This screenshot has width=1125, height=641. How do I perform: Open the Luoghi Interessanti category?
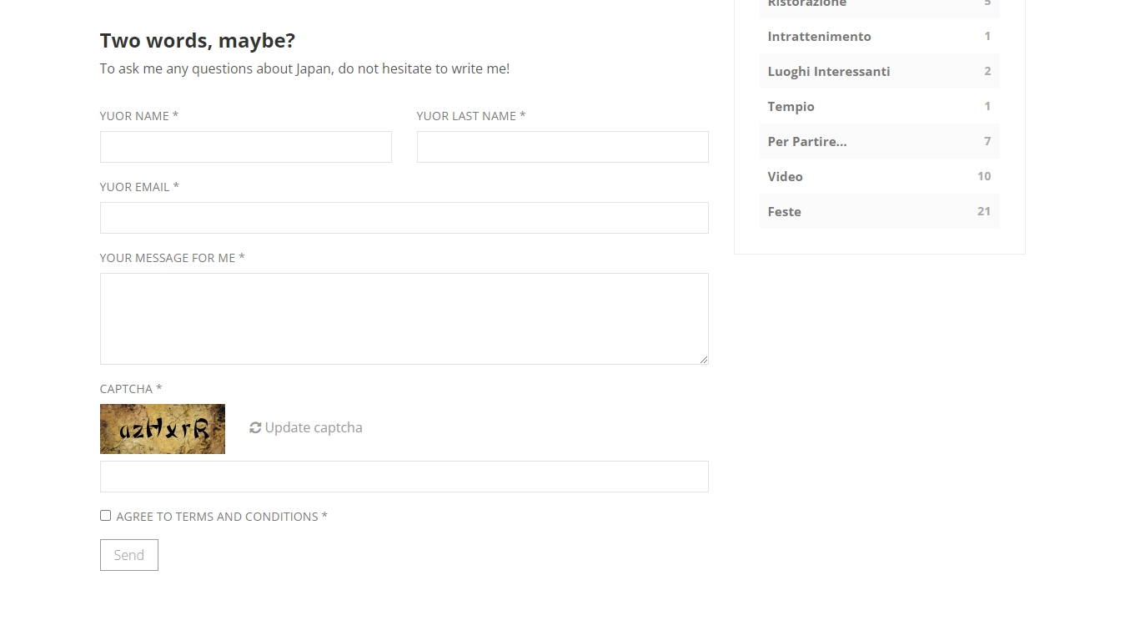[829, 71]
